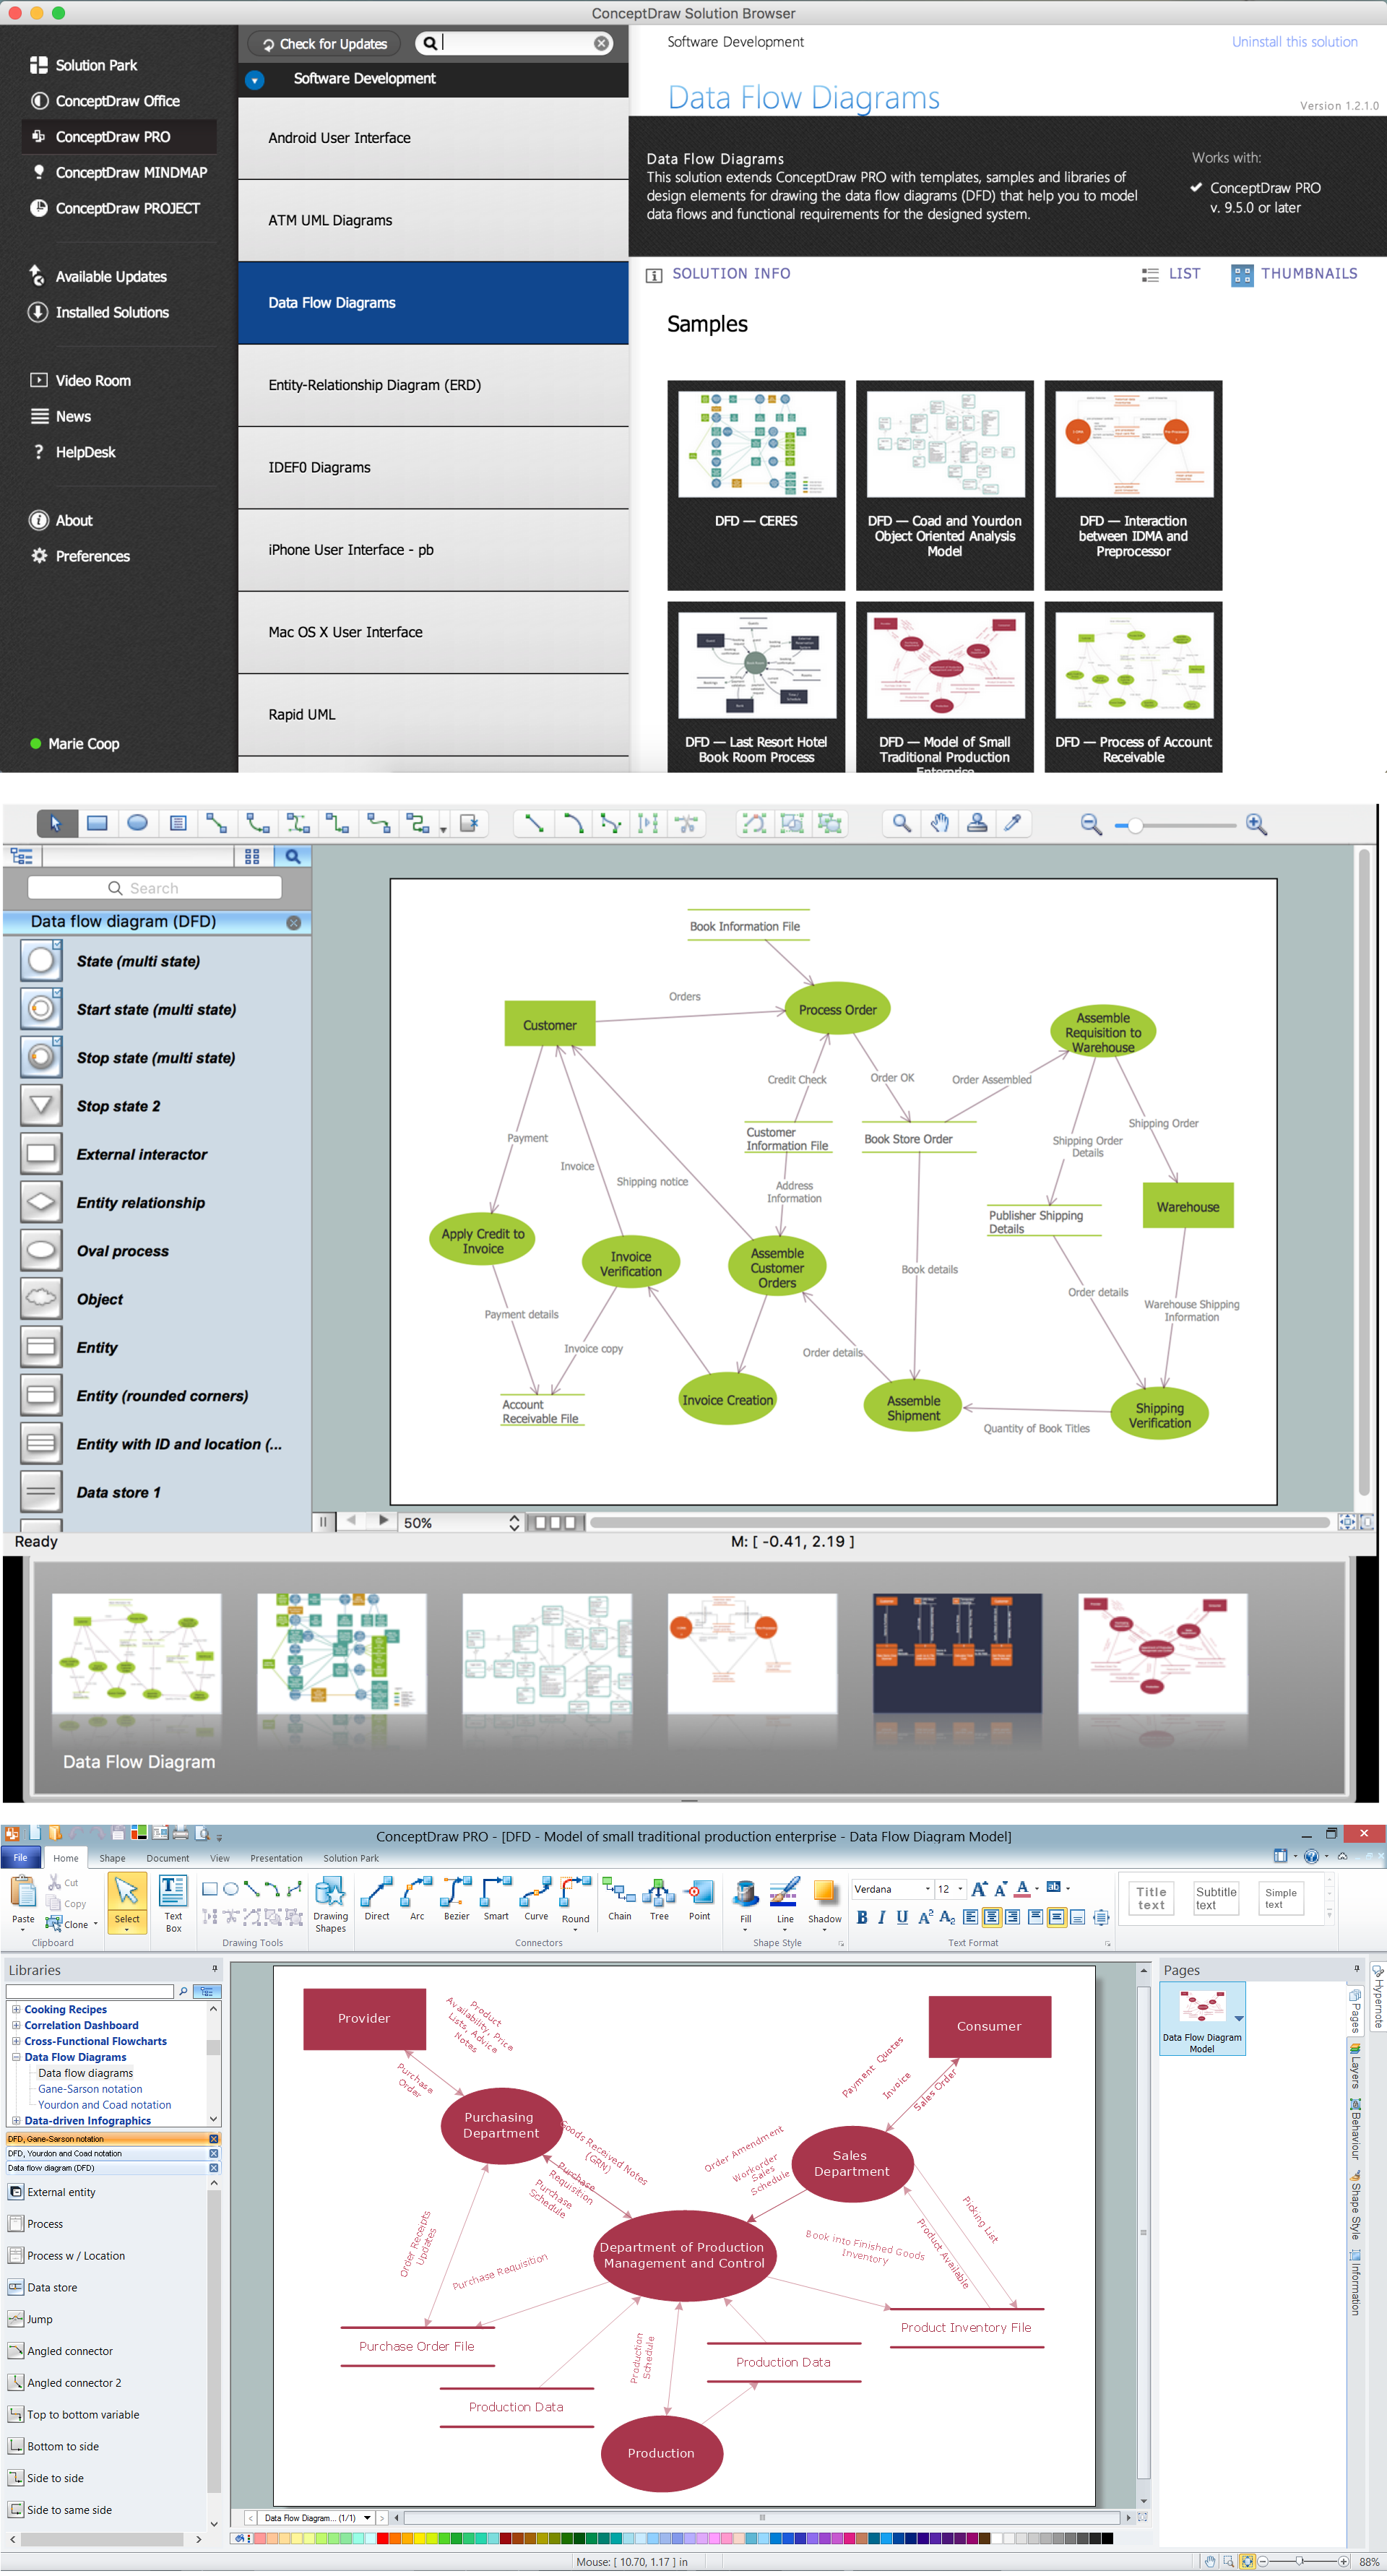
Task: Click the zoom in magnifier icon
Action: coord(1256,824)
